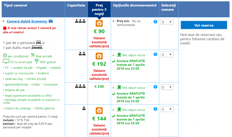Click the orange value badge above €90
The width and height of the screenshot is (232, 137).
(99, 23)
